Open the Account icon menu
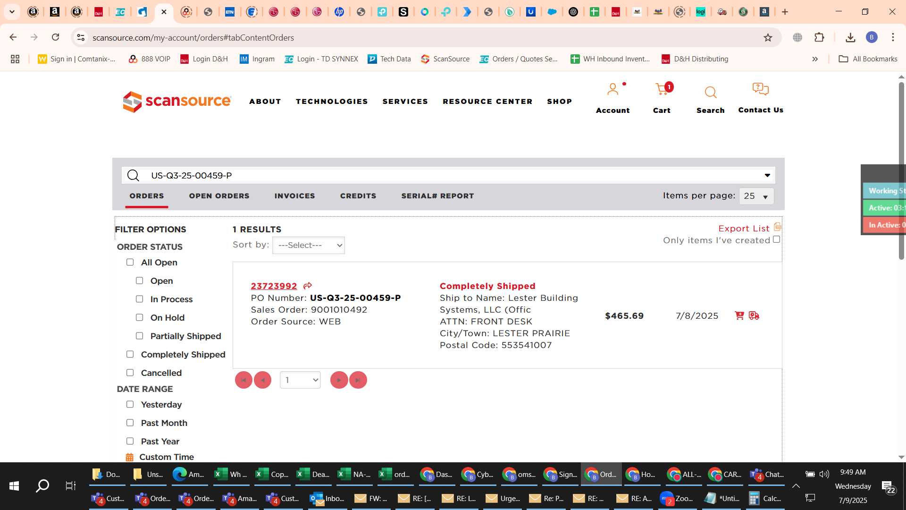Viewport: 906px width, 510px height. click(x=612, y=89)
